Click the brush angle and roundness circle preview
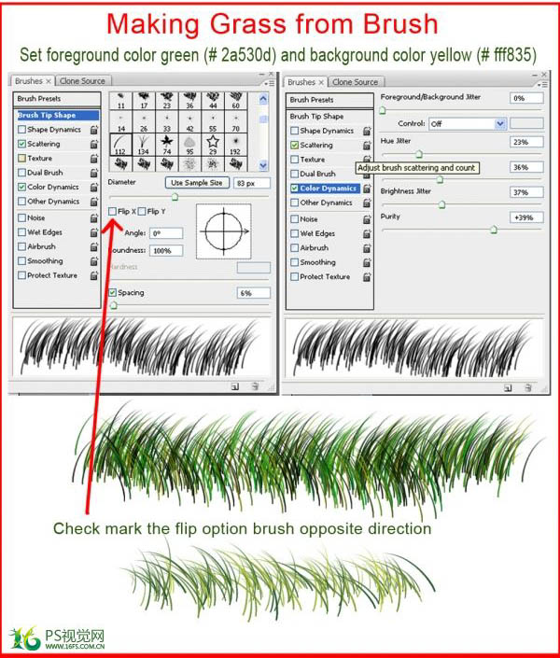Viewport: 560px width, 658px height. pos(224,231)
